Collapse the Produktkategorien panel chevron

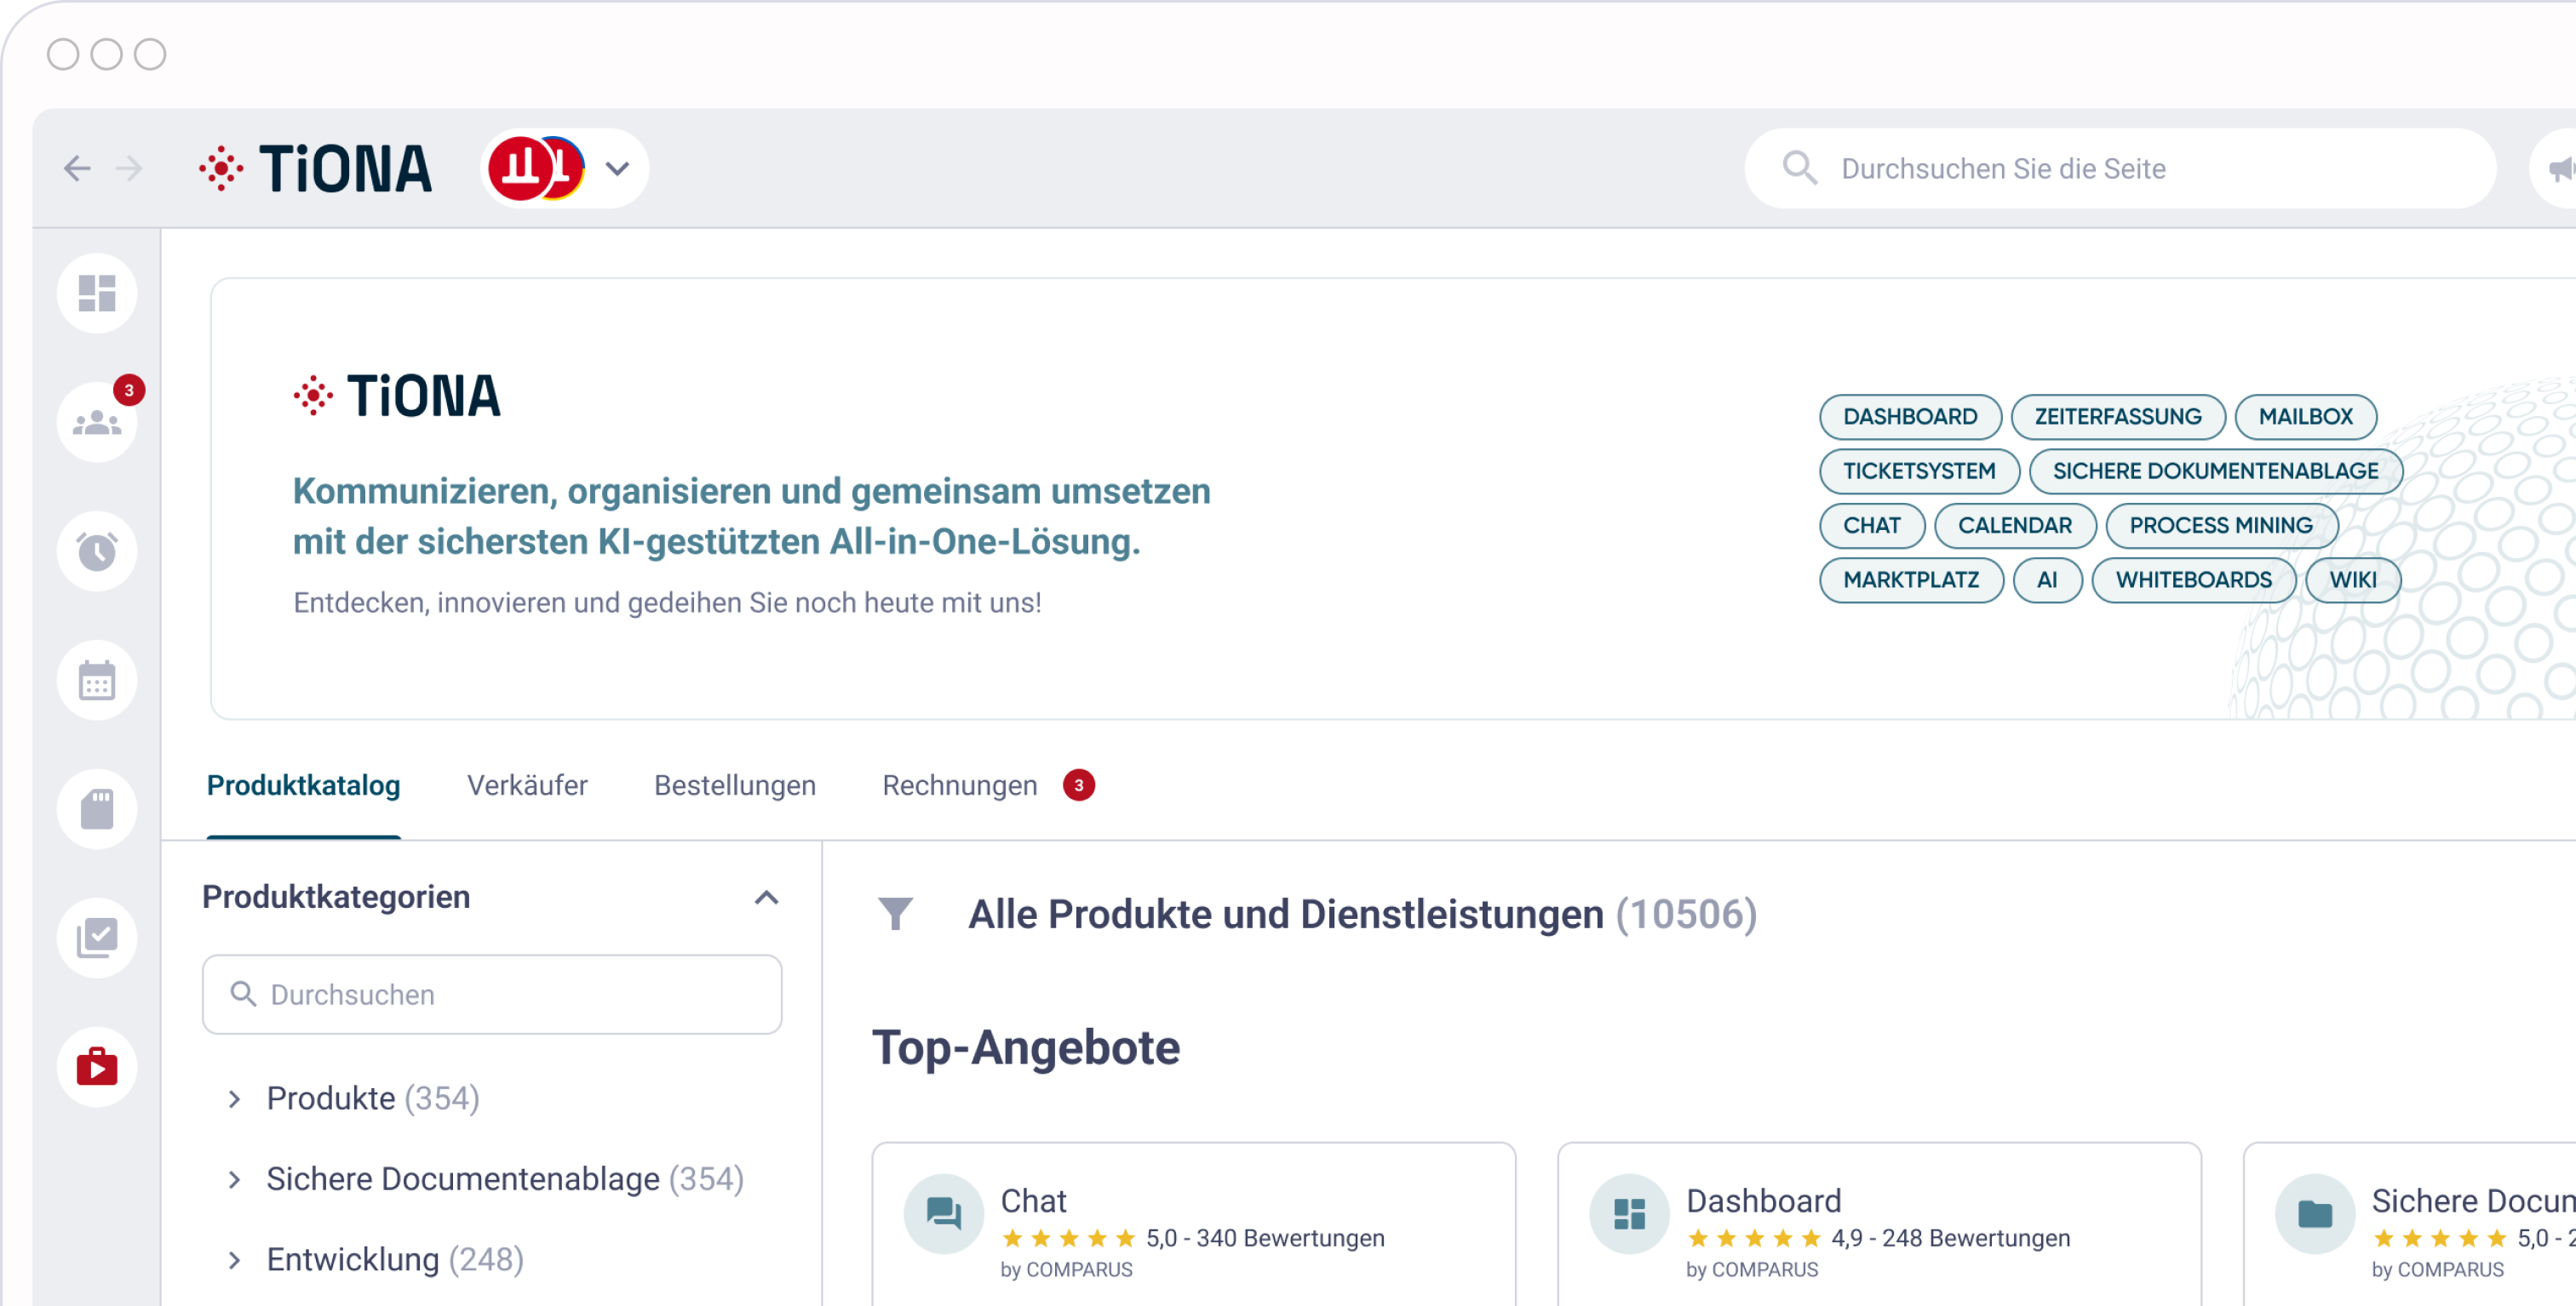pos(767,898)
